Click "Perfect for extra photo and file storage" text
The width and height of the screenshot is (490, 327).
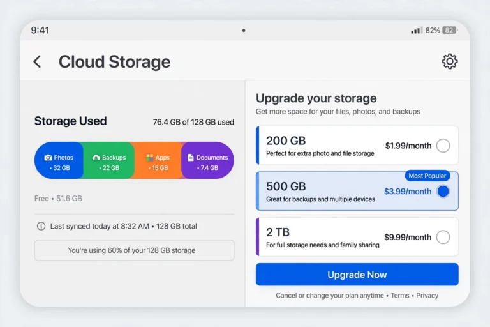320,153
